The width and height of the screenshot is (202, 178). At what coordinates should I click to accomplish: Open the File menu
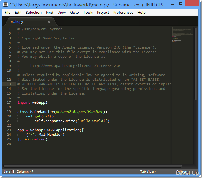(x=7, y=13)
